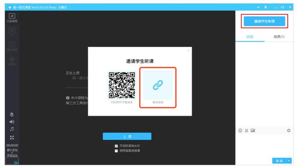
Task: Minimize the classroom window
Action: (x=275, y=7)
